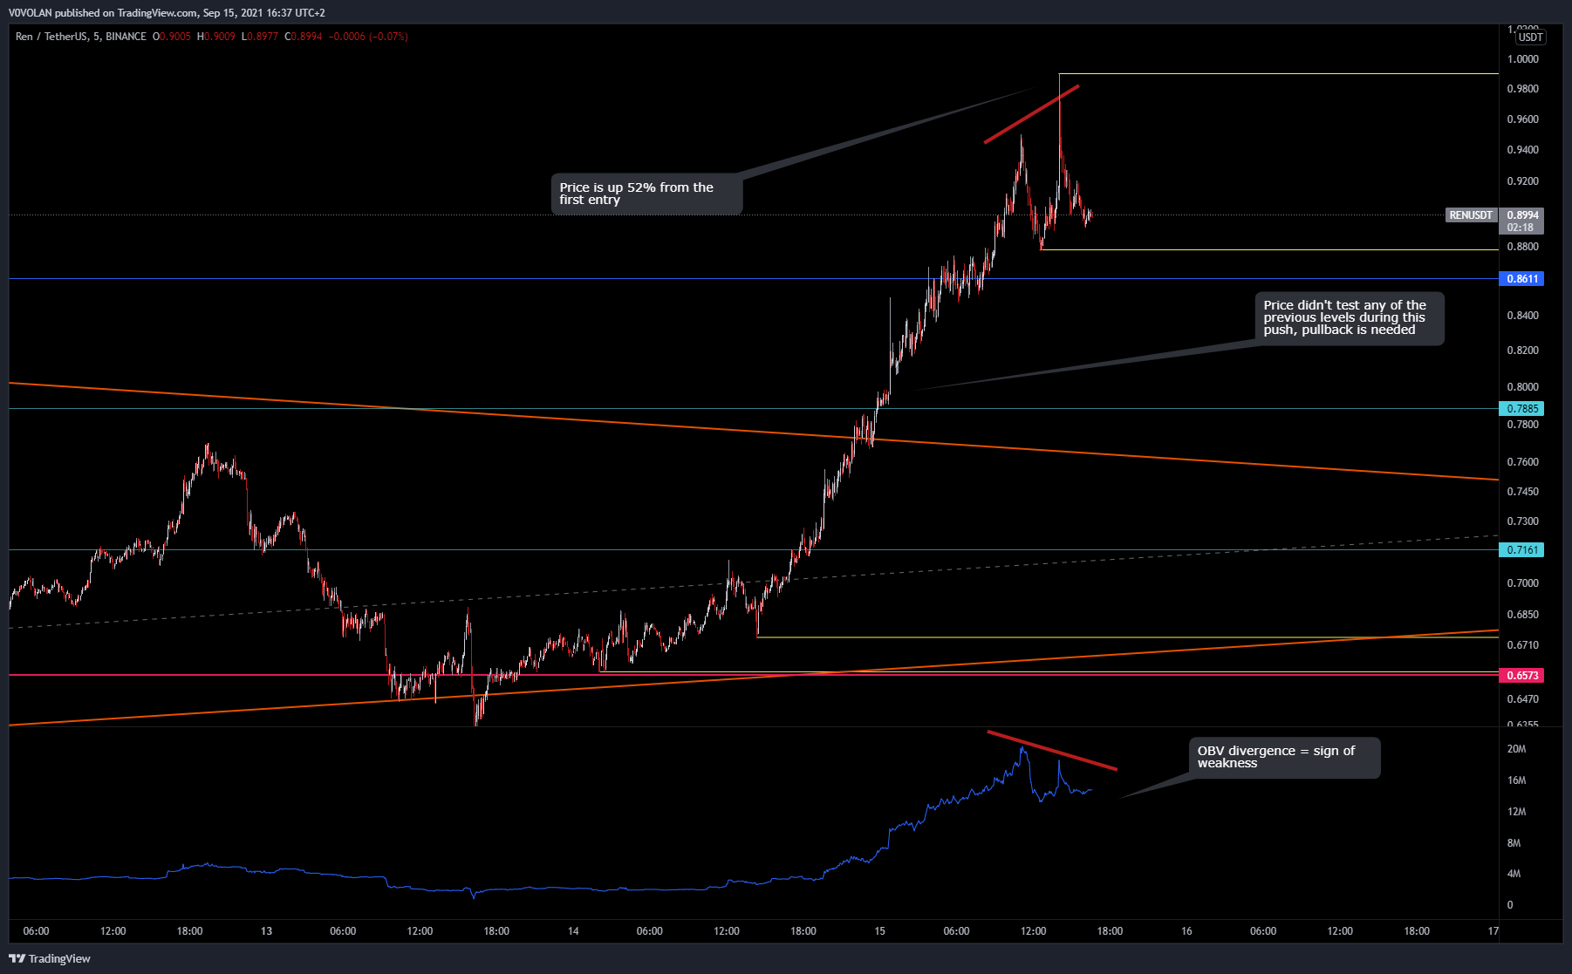This screenshot has height=974, width=1572.
Task: Click the change value −0.0006 (−0.07%)
Action: coord(368,37)
